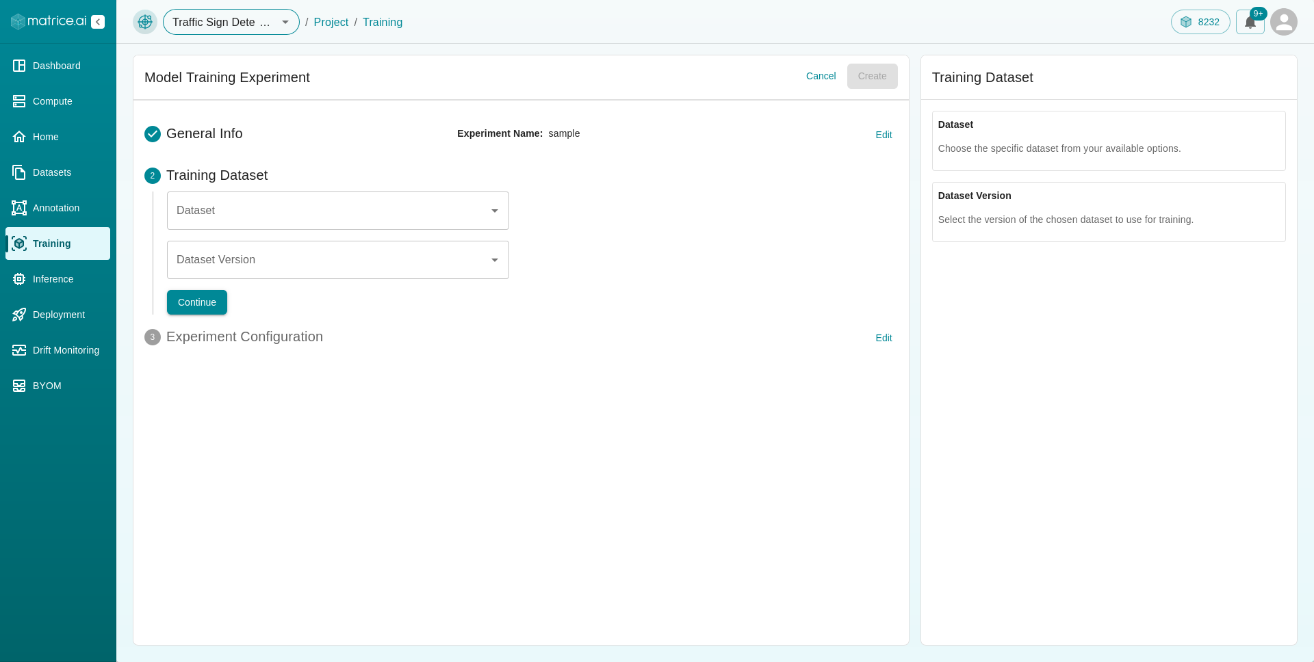The height and width of the screenshot is (662, 1314).
Task: Click the Cancel link
Action: click(821, 76)
